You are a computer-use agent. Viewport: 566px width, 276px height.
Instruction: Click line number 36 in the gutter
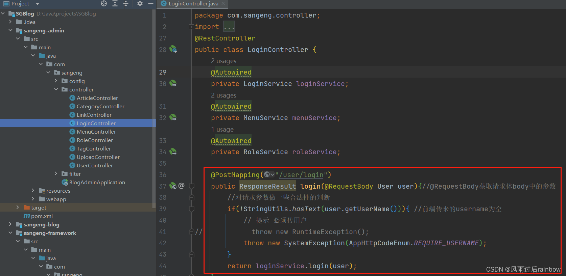(x=163, y=175)
